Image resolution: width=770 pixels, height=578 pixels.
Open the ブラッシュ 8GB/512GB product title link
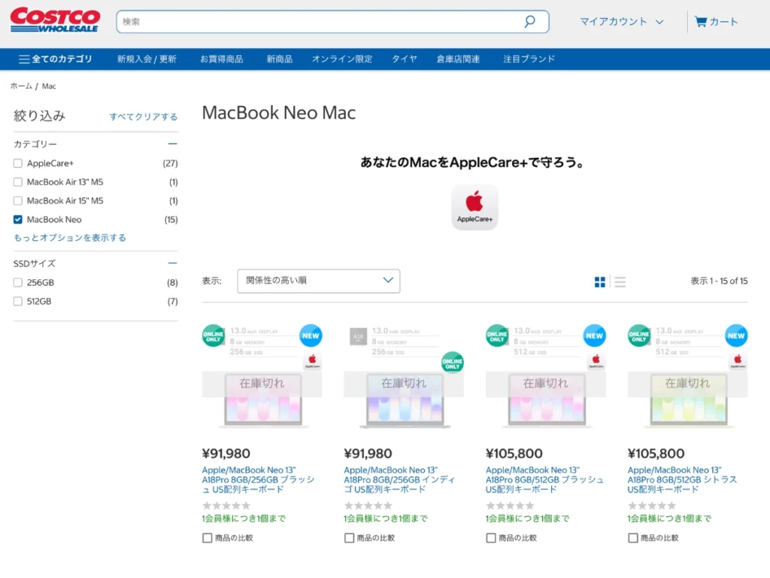pos(544,479)
